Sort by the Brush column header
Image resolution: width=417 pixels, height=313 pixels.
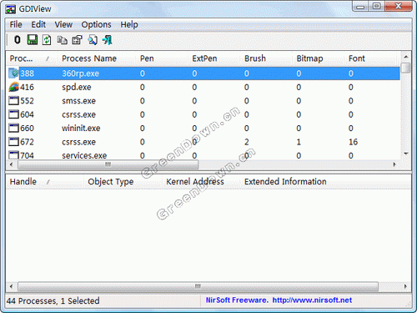click(267, 58)
